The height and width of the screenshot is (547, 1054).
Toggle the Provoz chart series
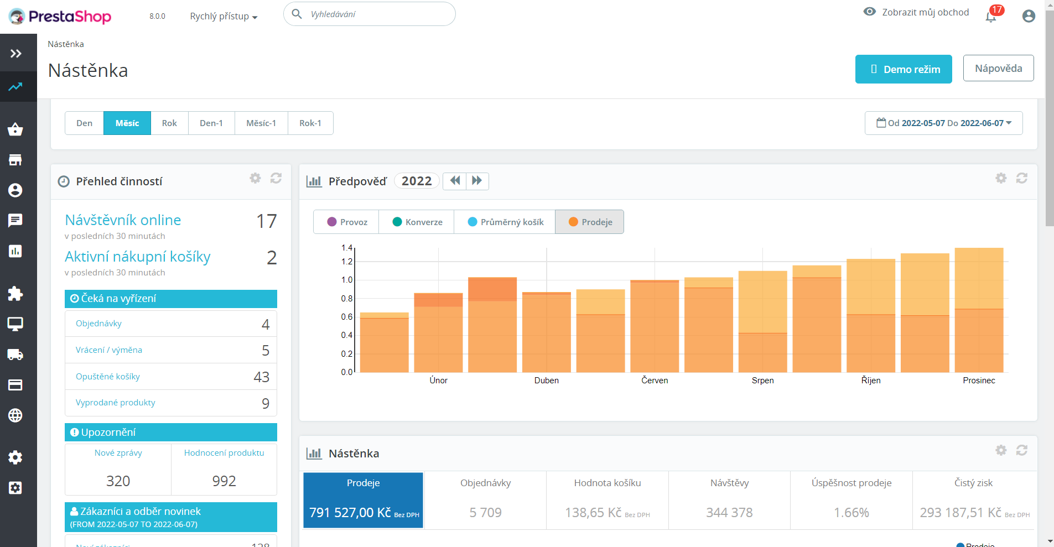[347, 222]
